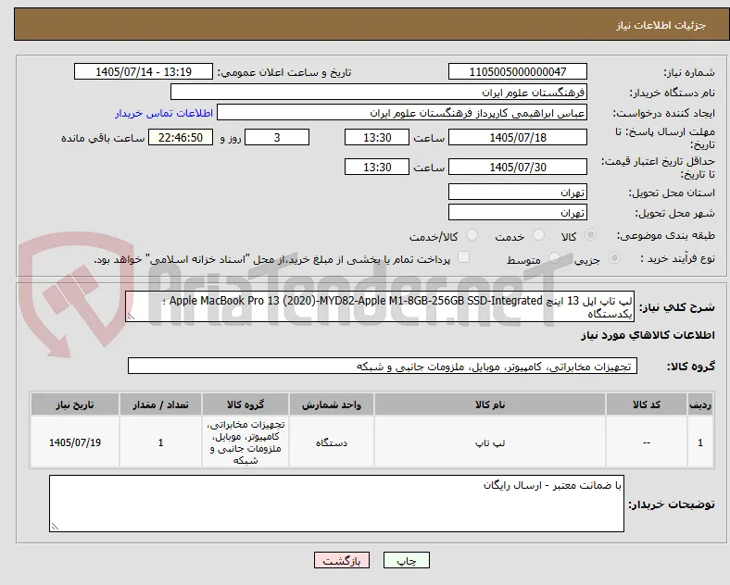The width and height of the screenshot is (730, 585).
Task: Click the طبقه بندی موضوعی label
Action: tap(666, 235)
